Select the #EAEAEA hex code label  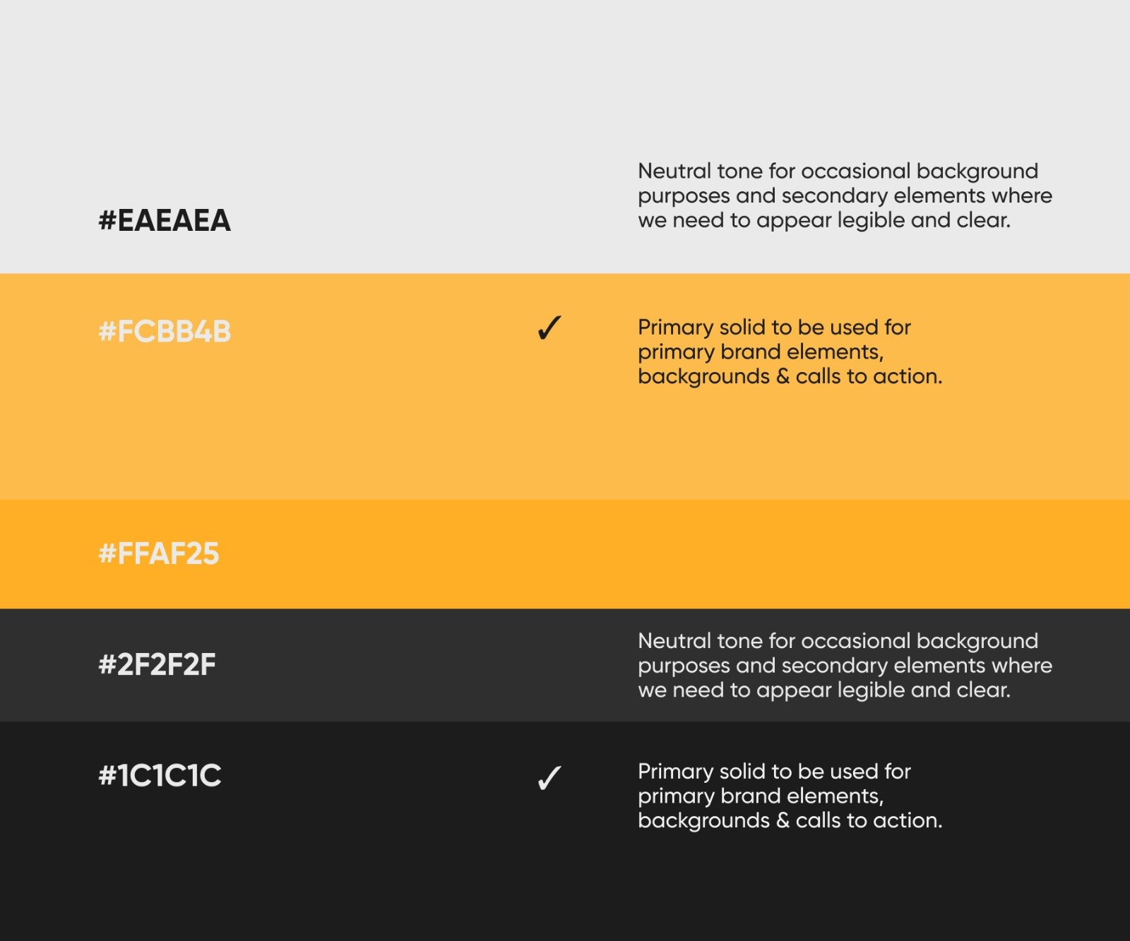click(x=165, y=221)
